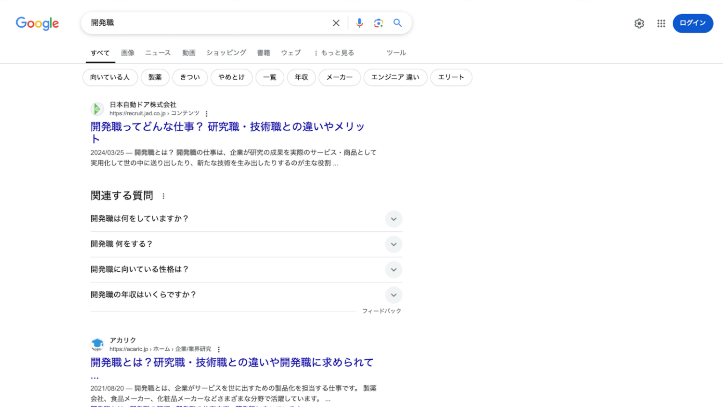The image size is (723, 407).
Task: Open the 開発職ってどんな仕事？ result link
Action: [x=228, y=133]
